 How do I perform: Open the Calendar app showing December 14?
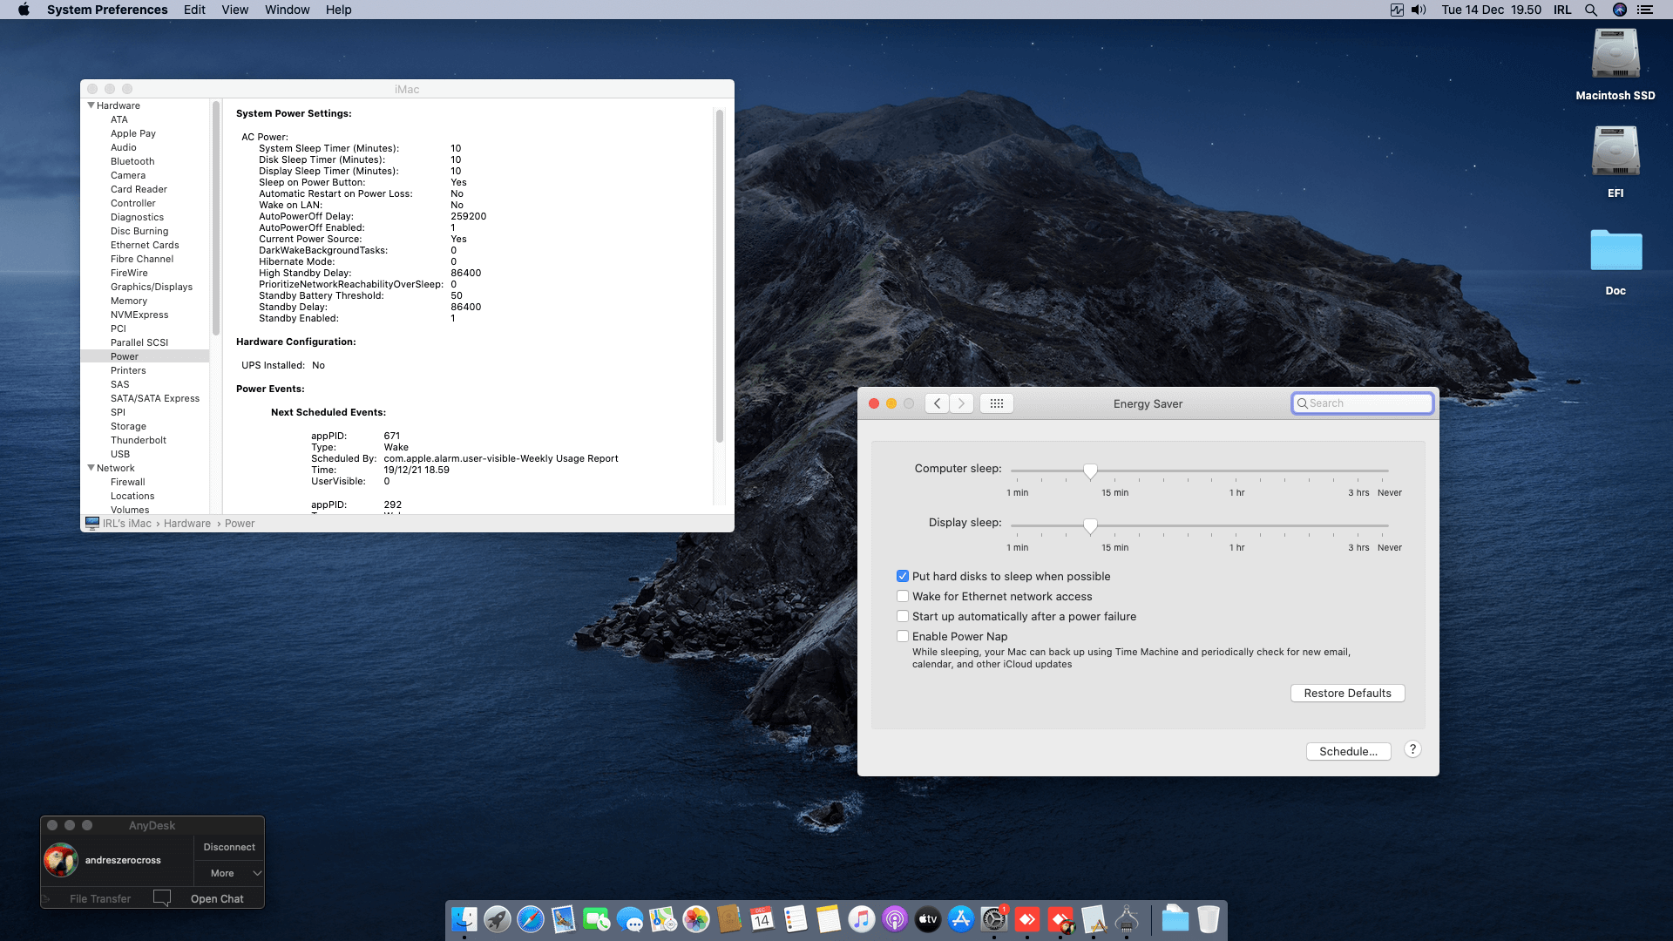[x=761, y=919]
